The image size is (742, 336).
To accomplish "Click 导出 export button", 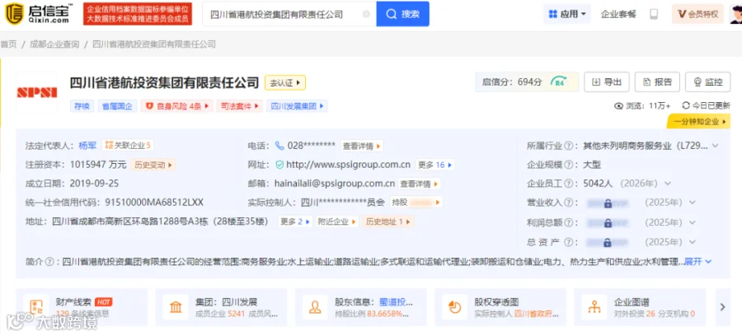I will [606, 82].
